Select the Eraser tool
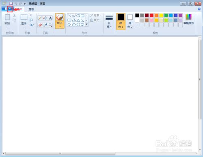203x157 pixels. click(40, 25)
